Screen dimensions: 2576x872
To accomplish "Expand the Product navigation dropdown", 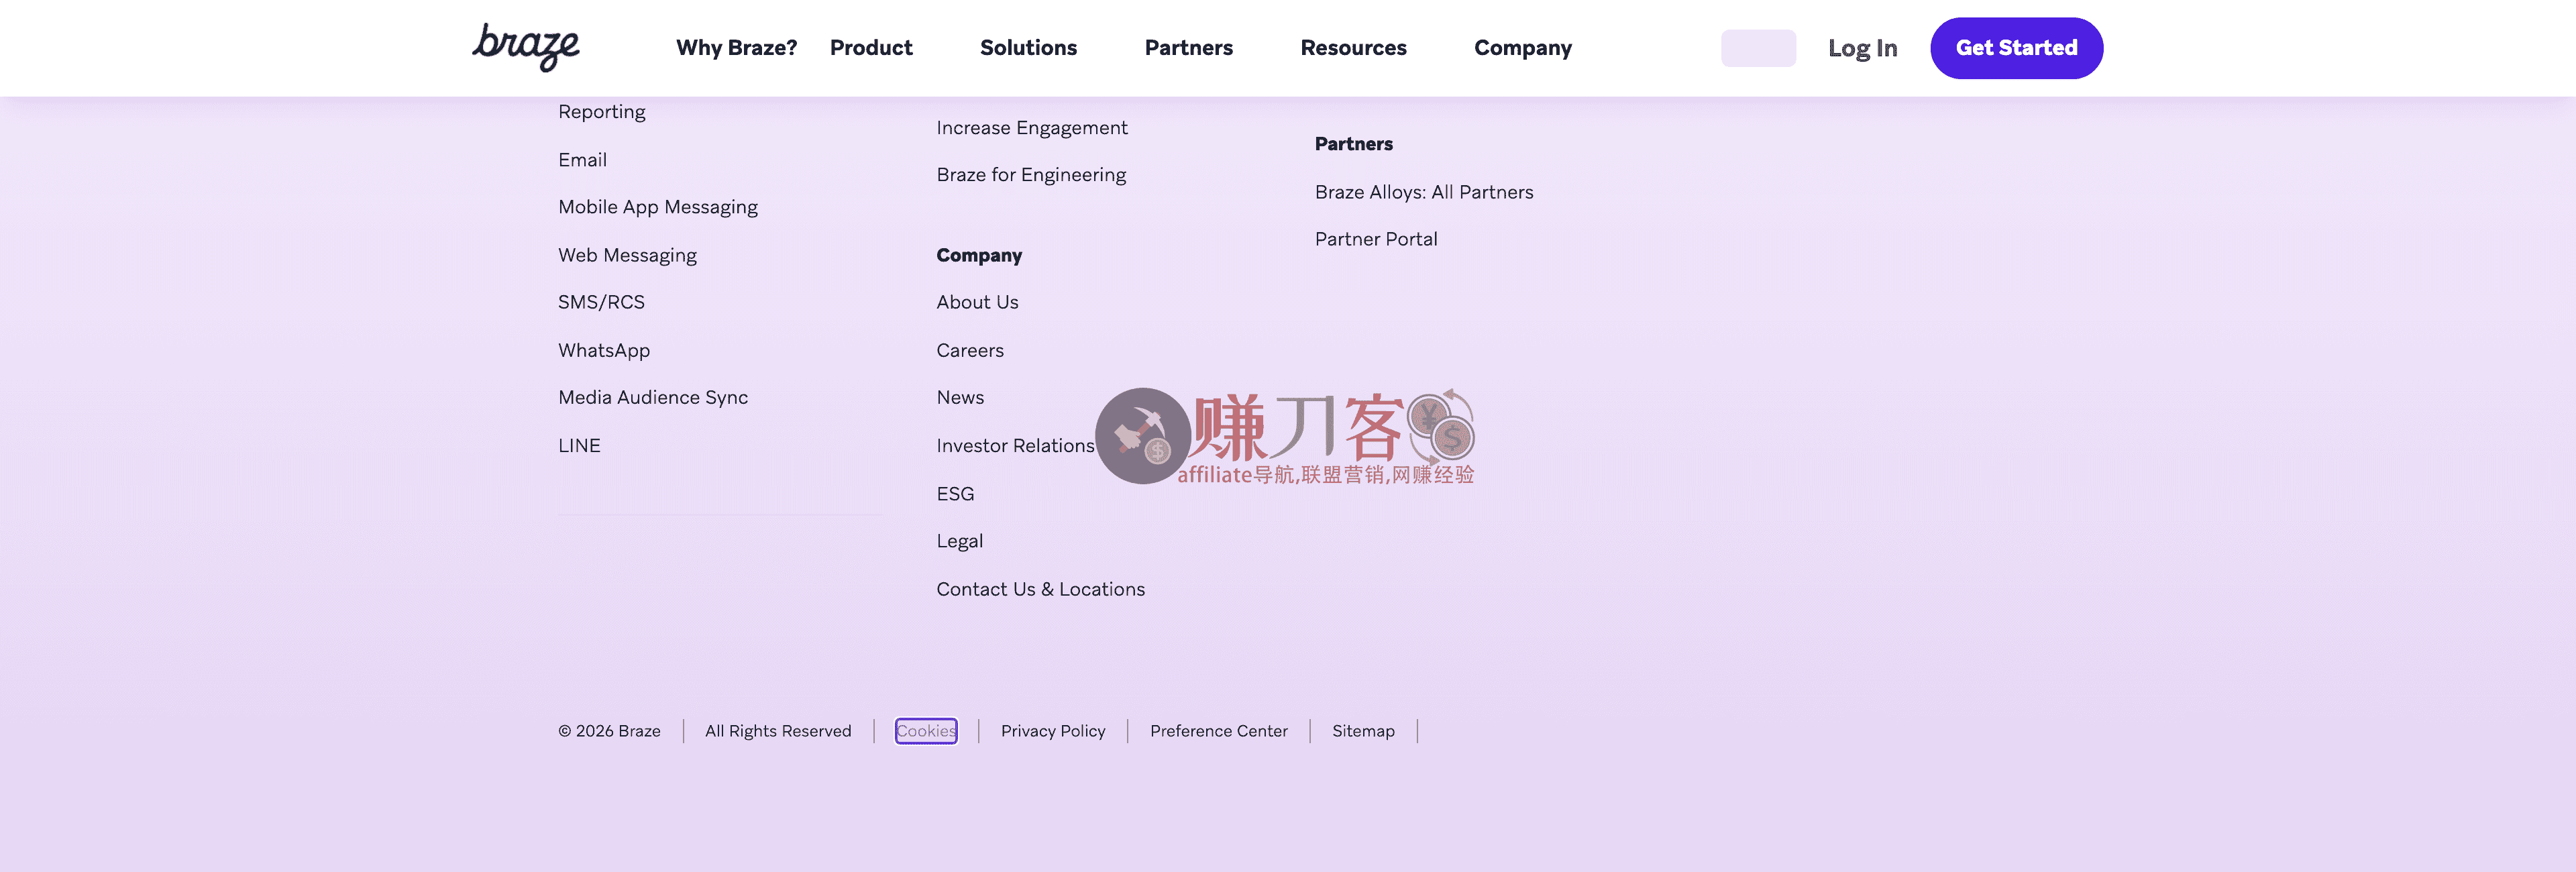I will [870, 48].
